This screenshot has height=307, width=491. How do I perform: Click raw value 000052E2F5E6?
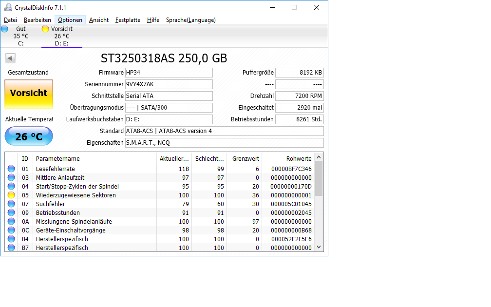click(x=291, y=239)
